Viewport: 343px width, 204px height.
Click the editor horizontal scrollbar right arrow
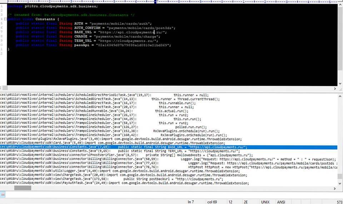pos(335,89)
